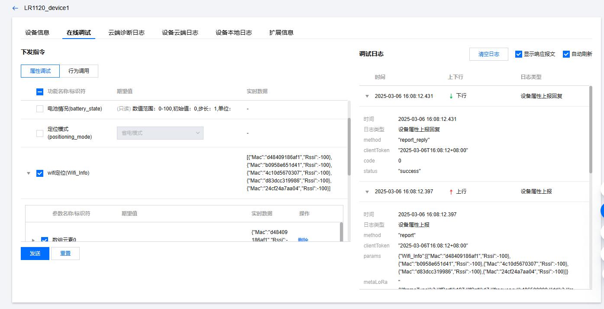The width and height of the screenshot is (604, 309).
Task: Check the 定位模式 positioning_mode checkbox
Action: coord(40,133)
